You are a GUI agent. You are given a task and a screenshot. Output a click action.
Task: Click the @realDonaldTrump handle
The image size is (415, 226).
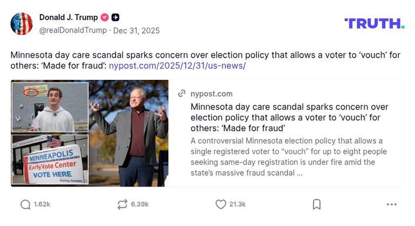[73, 31]
